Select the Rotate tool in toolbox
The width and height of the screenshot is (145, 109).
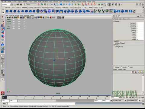coord(3,32)
